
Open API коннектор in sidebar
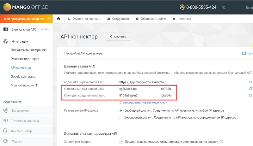coord(21,67)
